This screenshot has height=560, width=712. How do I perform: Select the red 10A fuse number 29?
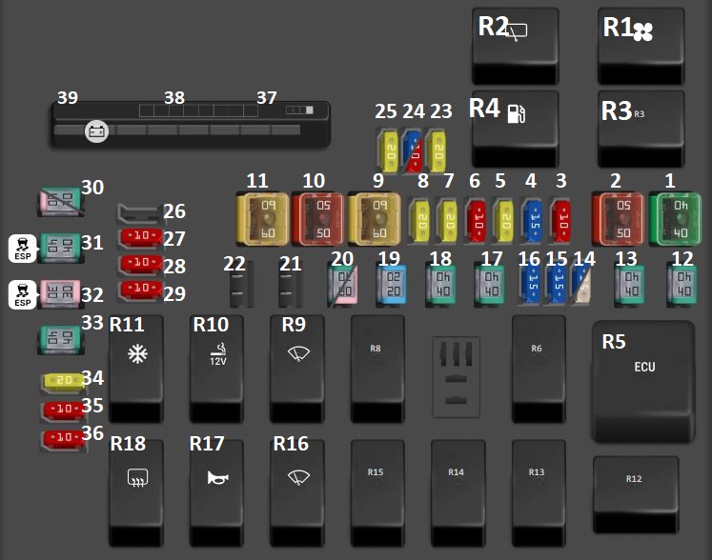[140, 290]
